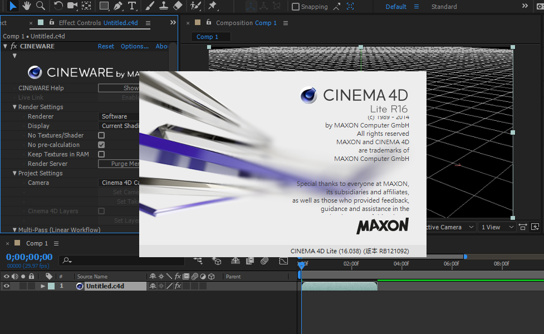The width and height of the screenshot is (544, 334).
Task: Click the Cinema 4D icon on Untitled.c4d layer
Action: pos(80,286)
